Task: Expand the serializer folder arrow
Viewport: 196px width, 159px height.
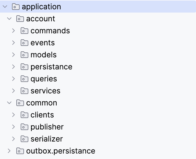Action: pos(14,139)
